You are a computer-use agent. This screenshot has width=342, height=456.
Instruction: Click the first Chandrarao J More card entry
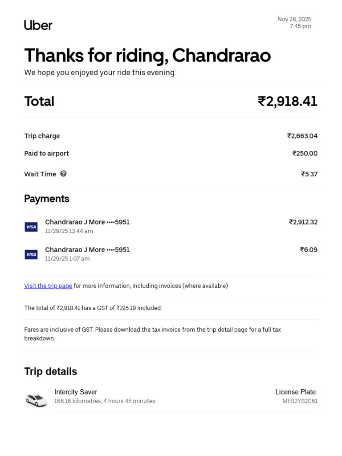point(87,222)
